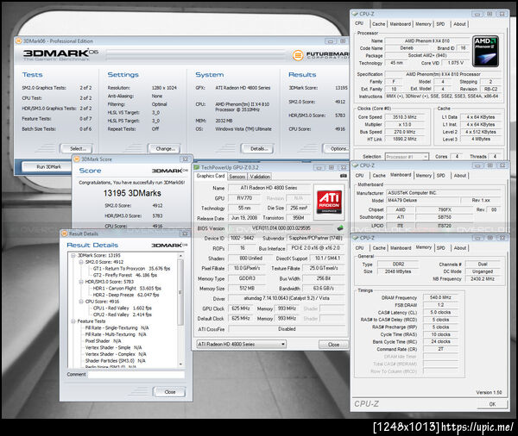Select 'CPU1 - Red Valley' tree row

123,308
